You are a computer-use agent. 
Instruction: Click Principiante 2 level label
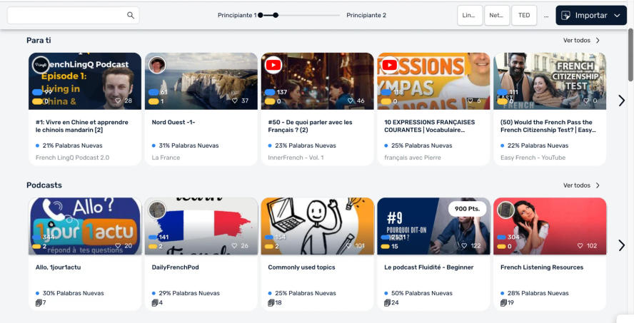366,16
